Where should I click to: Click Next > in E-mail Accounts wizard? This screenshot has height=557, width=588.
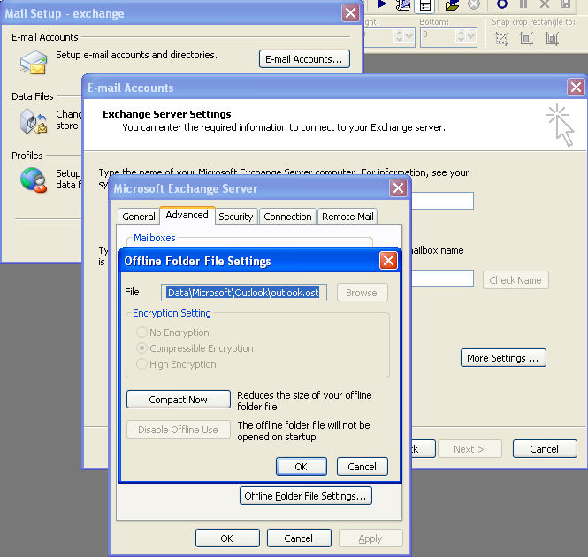(x=470, y=449)
